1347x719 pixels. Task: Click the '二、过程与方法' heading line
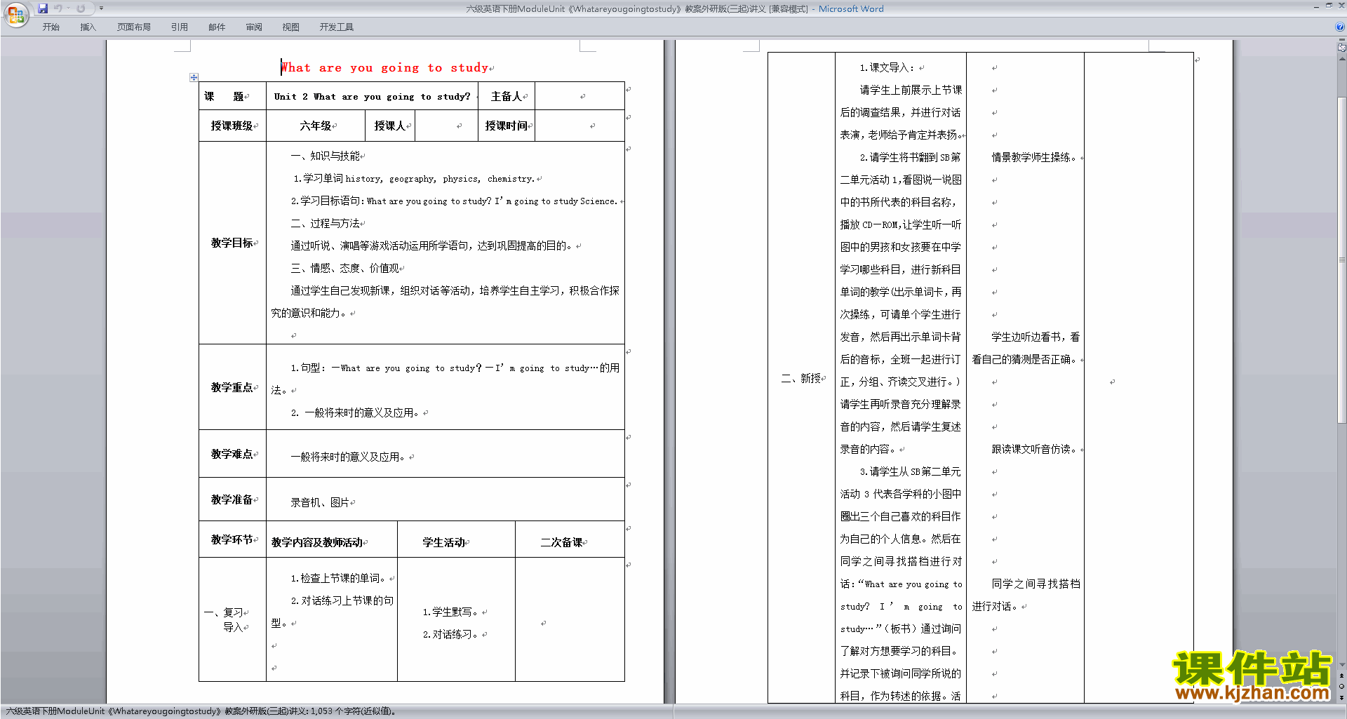325,223
